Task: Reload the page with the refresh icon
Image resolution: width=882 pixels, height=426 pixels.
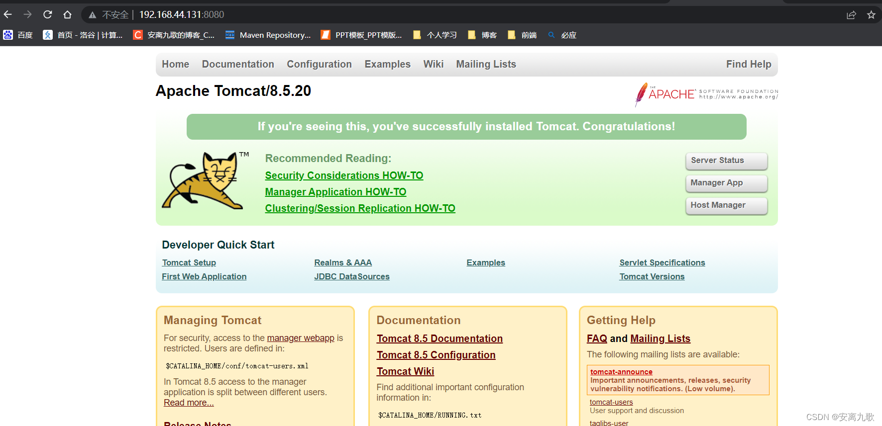Action: point(47,14)
